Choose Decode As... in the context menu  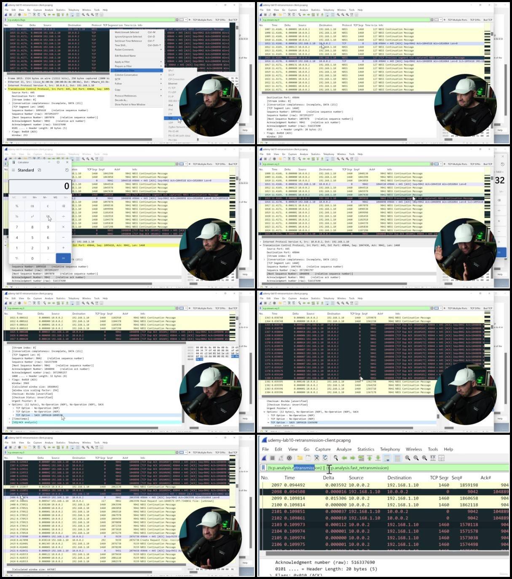(x=137, y=100)
